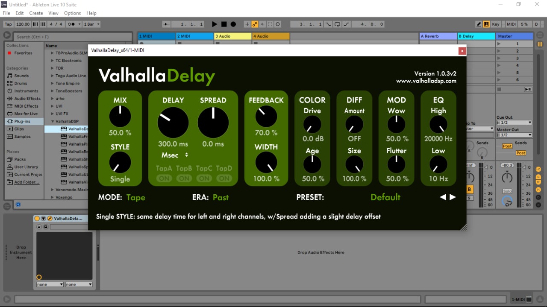This screenshot has width=547, height=307.
Task: Expand u-he plugin folder
Action: pyautogui.click(x=52, y=99)
